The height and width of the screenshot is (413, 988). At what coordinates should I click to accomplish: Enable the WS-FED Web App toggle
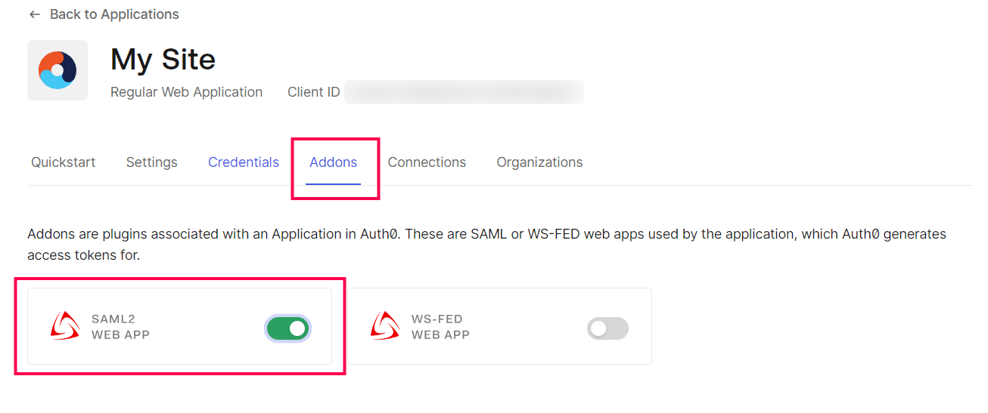607,328
